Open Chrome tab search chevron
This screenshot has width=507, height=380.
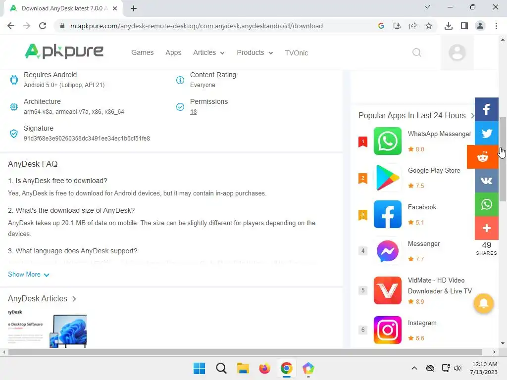click(x=427, y=7)
